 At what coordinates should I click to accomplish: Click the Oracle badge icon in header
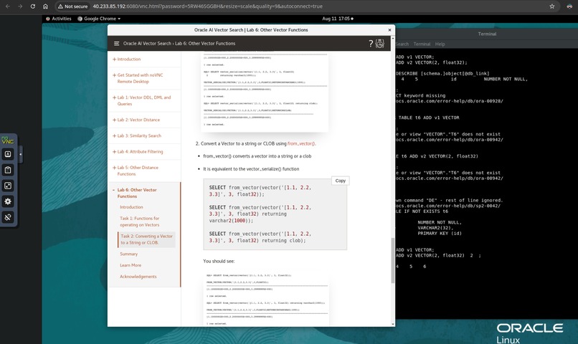coord(379,44)
